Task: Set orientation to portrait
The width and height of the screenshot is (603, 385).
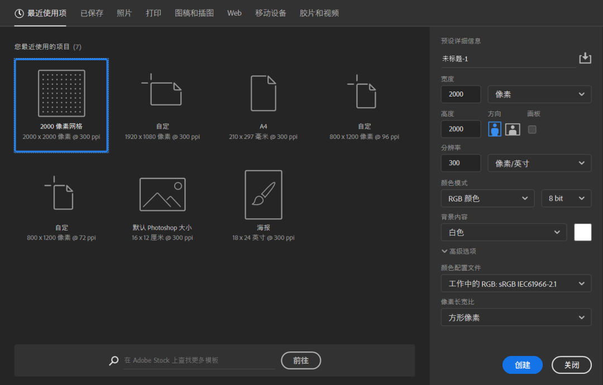Action: pyautogui.click(x=495, y=129)
